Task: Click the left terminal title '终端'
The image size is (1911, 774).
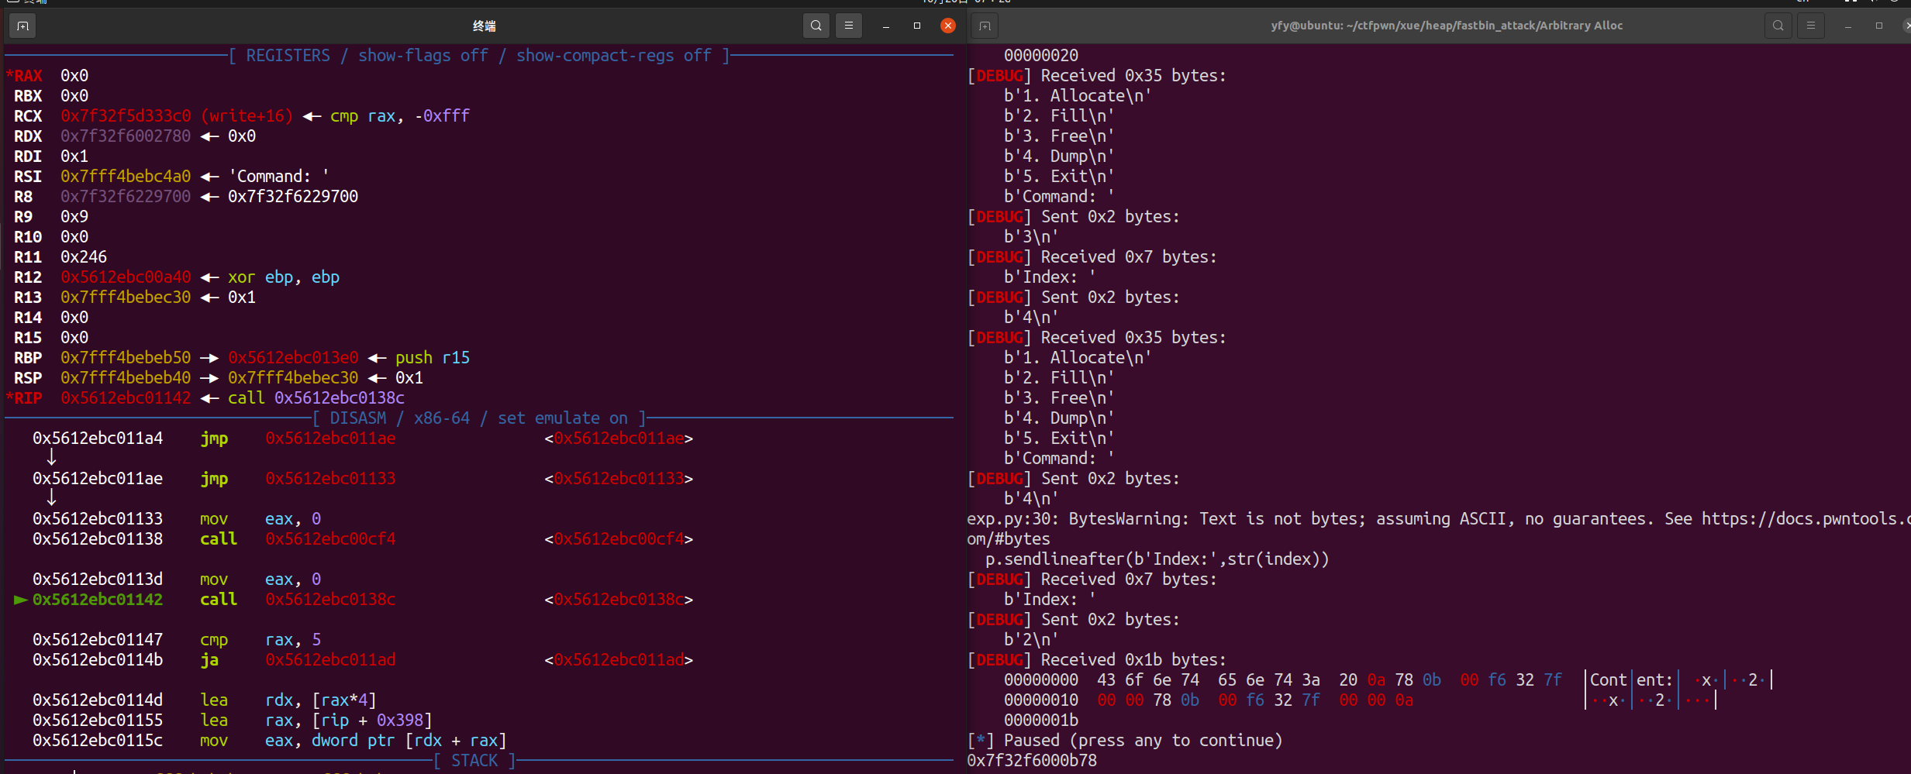Action: tap(484, 26)
